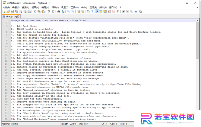Screen dimensions: 201x127
Task: Start macro recording with red dot
Action: [123, 11]
